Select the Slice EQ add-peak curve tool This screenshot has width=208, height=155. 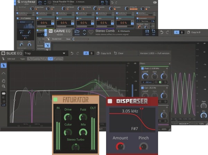[3, 73]
